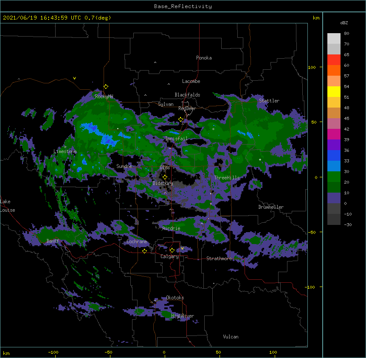Click yellow diamond marker above Calgary label
The image size is (366, 358).
[172, 250]
